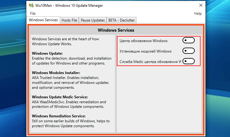Switch to the Windows Services tab

coord(43,20)
